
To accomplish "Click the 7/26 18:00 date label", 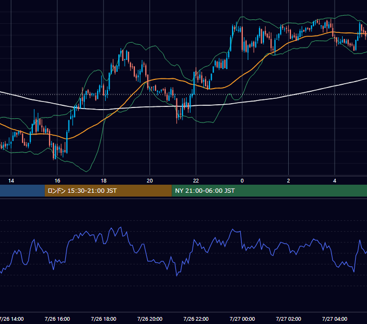I will point(104,319).
